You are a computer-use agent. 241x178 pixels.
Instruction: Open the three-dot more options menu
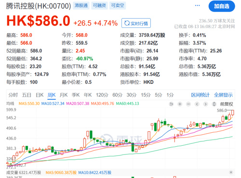pos(197,6)
